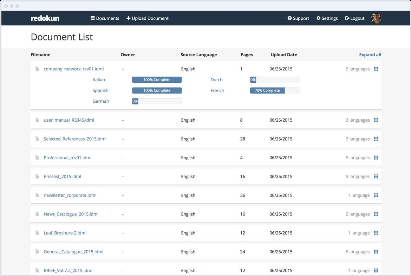The width and height of the screenshot is (411, 276).
Task: Collapse the 5 languages for company_network_rev01.idml
Action: [358, 69]
